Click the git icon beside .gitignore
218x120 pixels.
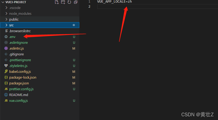[6, 54]
